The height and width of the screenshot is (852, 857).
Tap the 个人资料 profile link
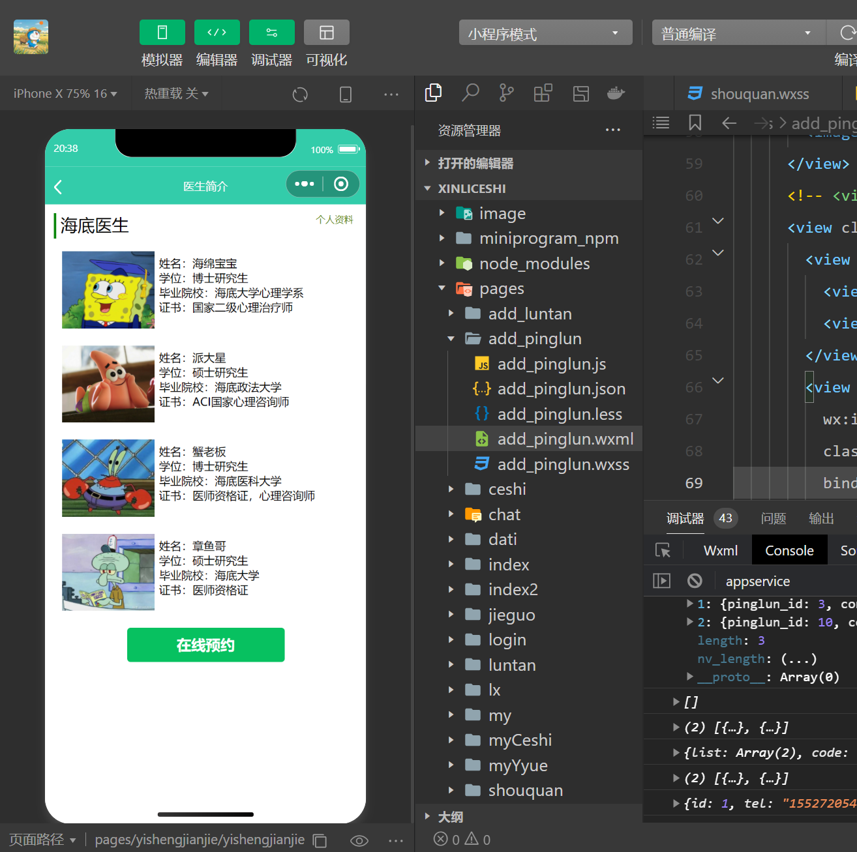(x=335, y=220)
